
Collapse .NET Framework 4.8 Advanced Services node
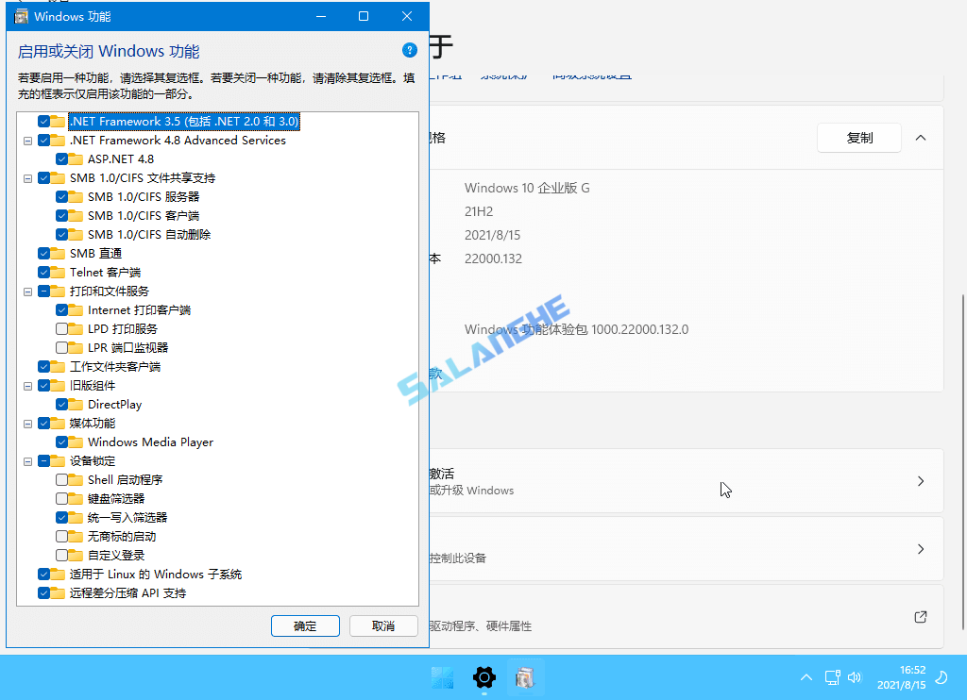27,142
